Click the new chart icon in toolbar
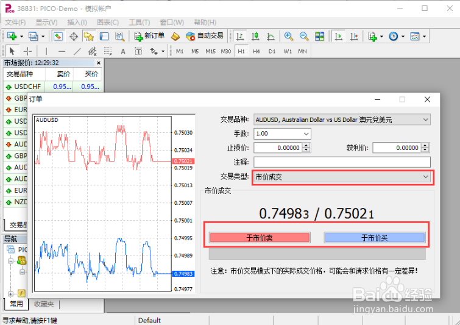 (12, 36)
